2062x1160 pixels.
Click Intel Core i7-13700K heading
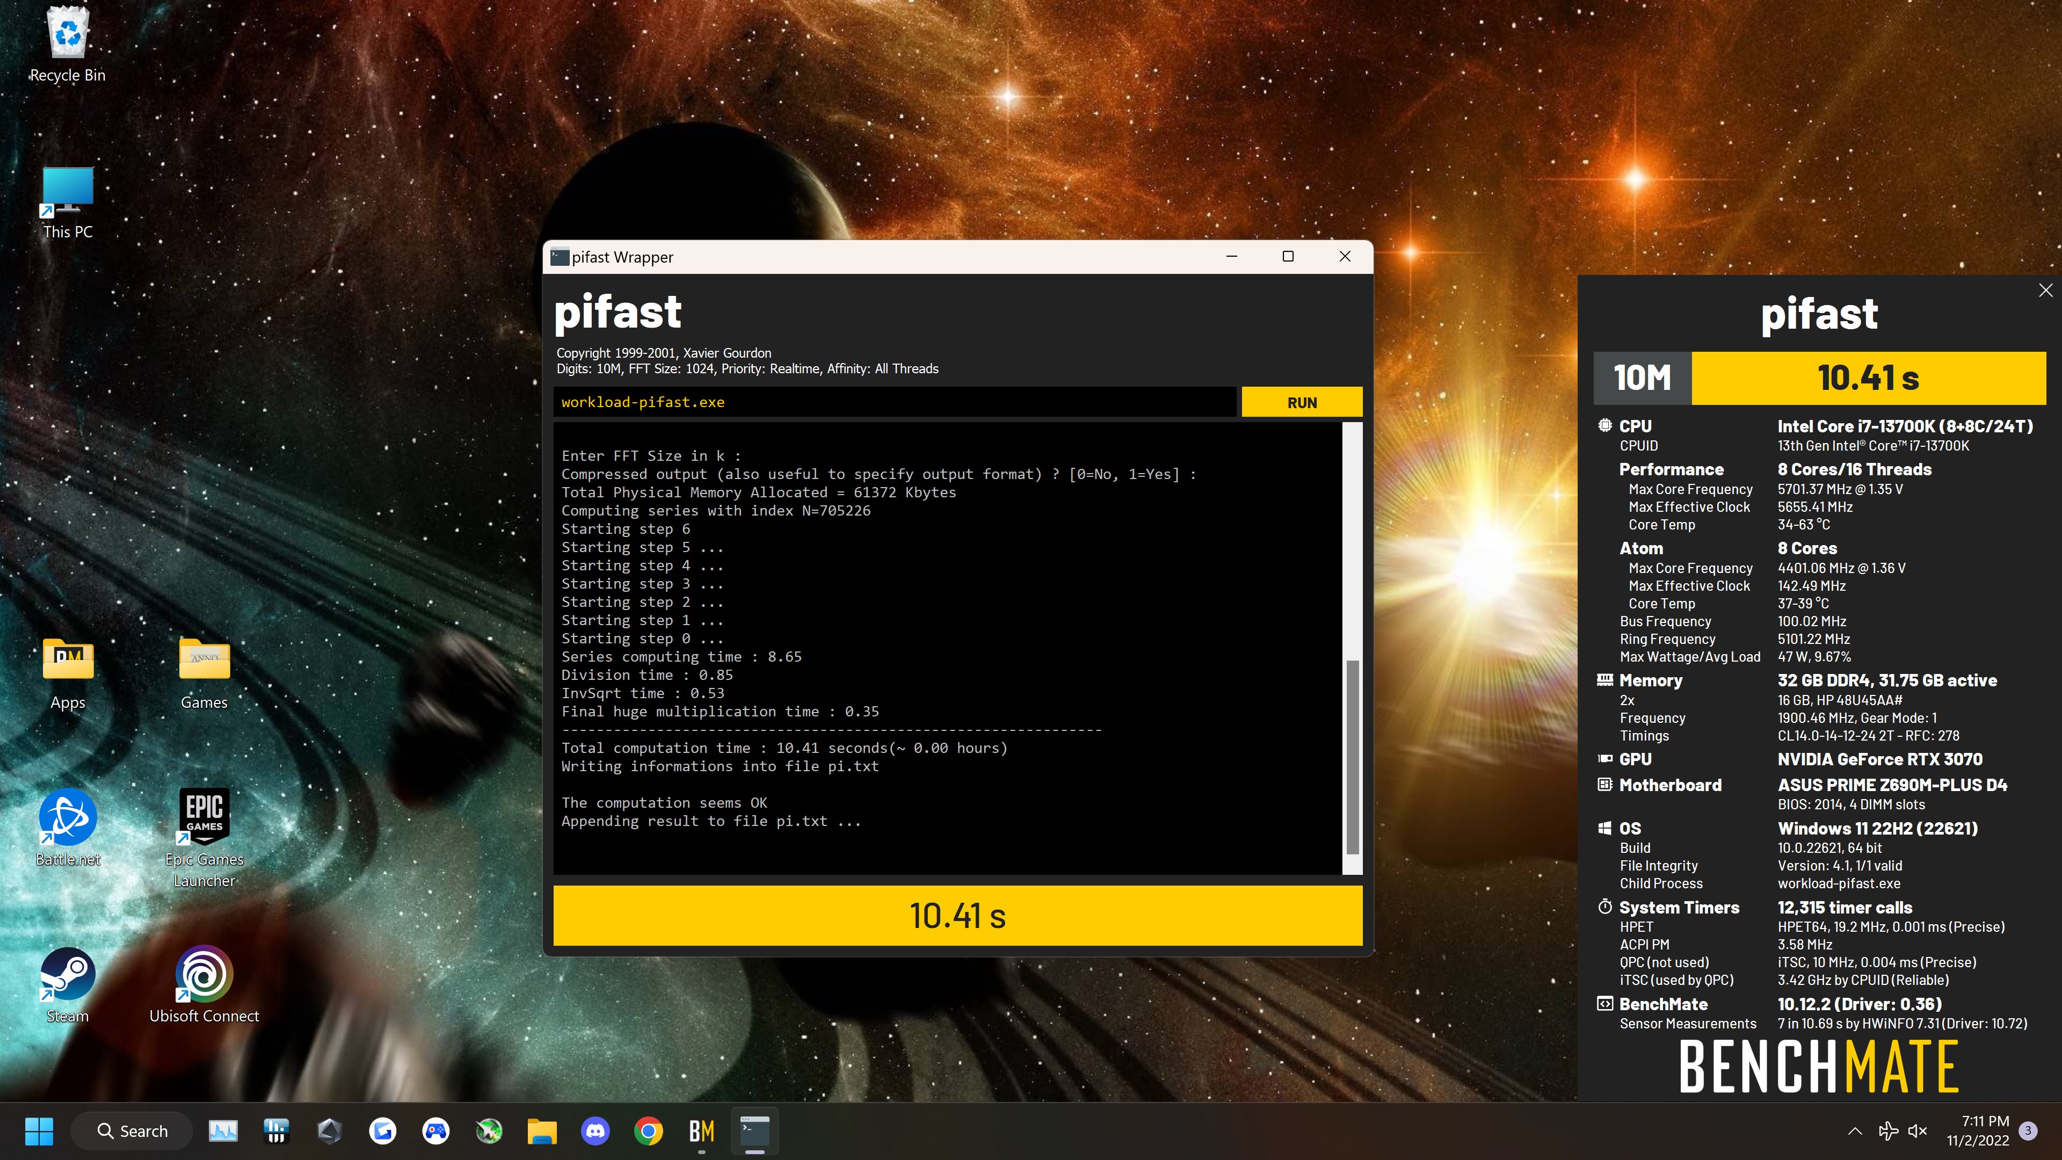[x=1905, y=427]
